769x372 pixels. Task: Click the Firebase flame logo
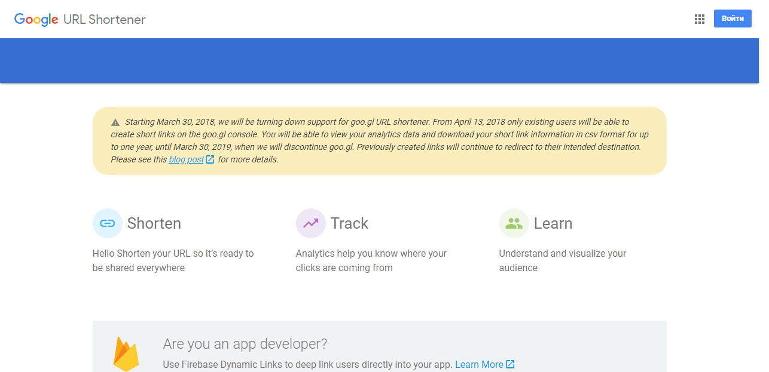click(x=126, y=354)
